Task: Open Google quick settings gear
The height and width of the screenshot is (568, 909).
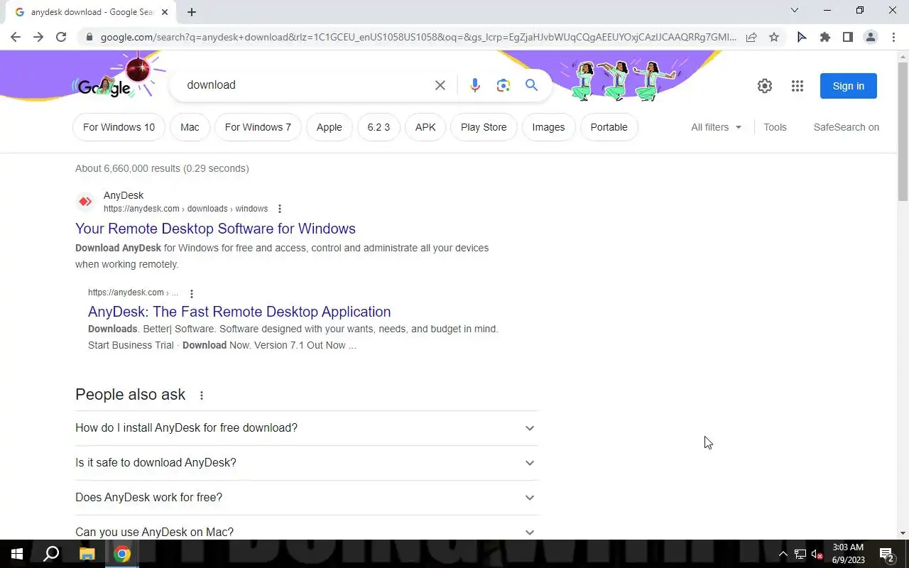Action: tap(765, 86)
